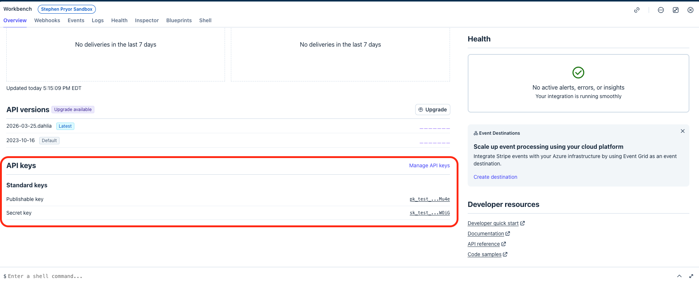The height and width of the screenshot is (285, 699).
Task: Go to the Health tab
Action: [119, 20]
